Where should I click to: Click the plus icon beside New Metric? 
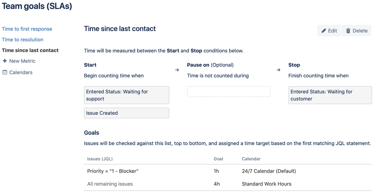click(5, 61)
